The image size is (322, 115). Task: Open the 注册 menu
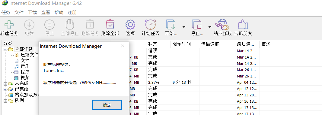pos(72,12)
